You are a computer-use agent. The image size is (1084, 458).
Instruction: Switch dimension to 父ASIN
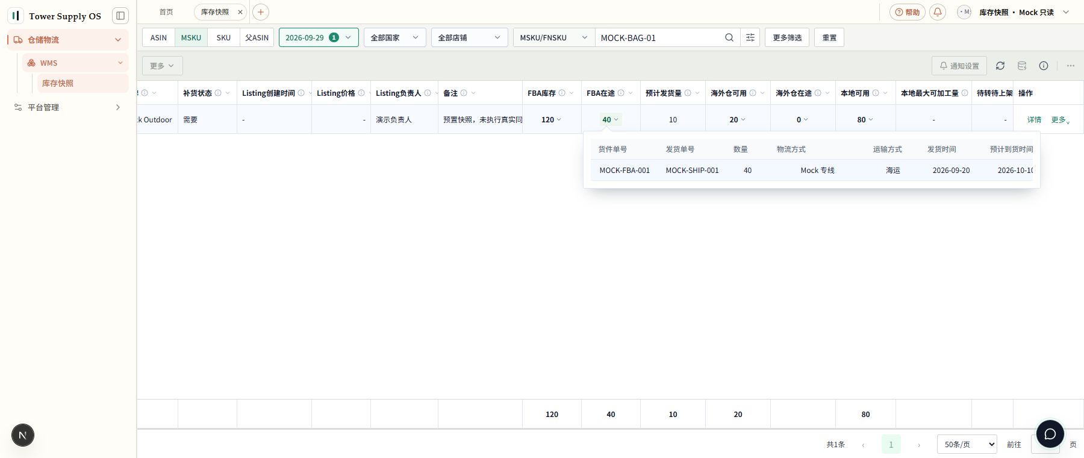point(257,37)
